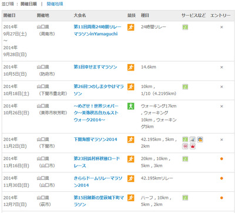235x213 pixels.
Task: Click entry closed × for 幸せますマラソン
Action: pos(221,67)
